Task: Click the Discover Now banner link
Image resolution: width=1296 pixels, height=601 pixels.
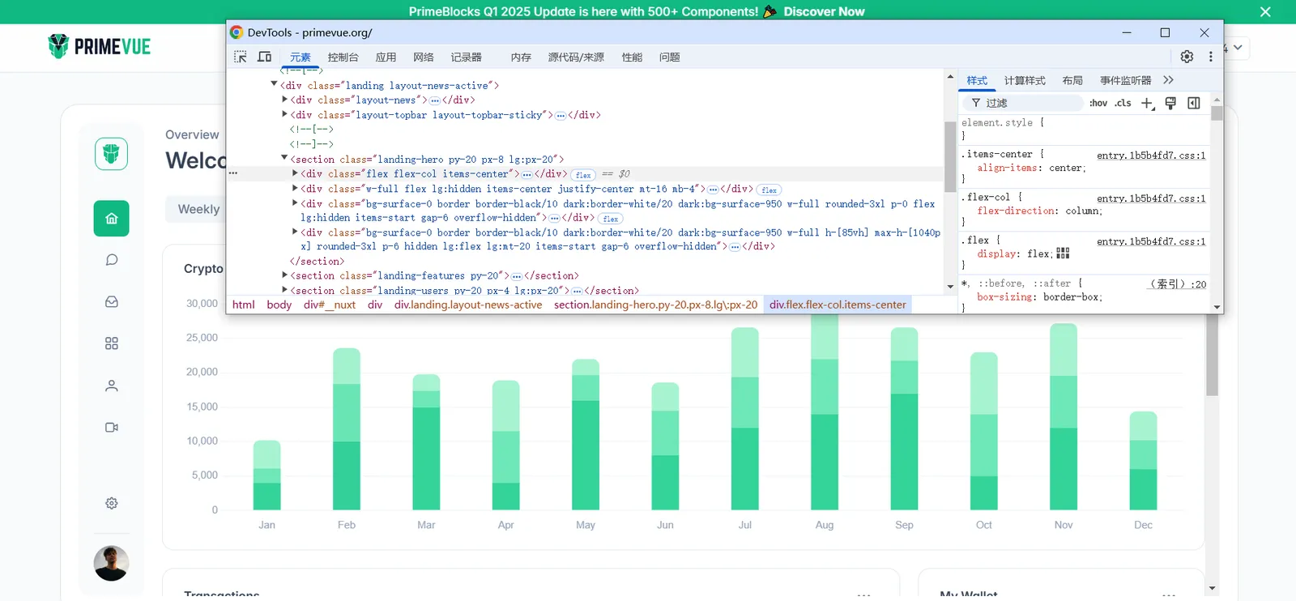Action: click(824, 11)
